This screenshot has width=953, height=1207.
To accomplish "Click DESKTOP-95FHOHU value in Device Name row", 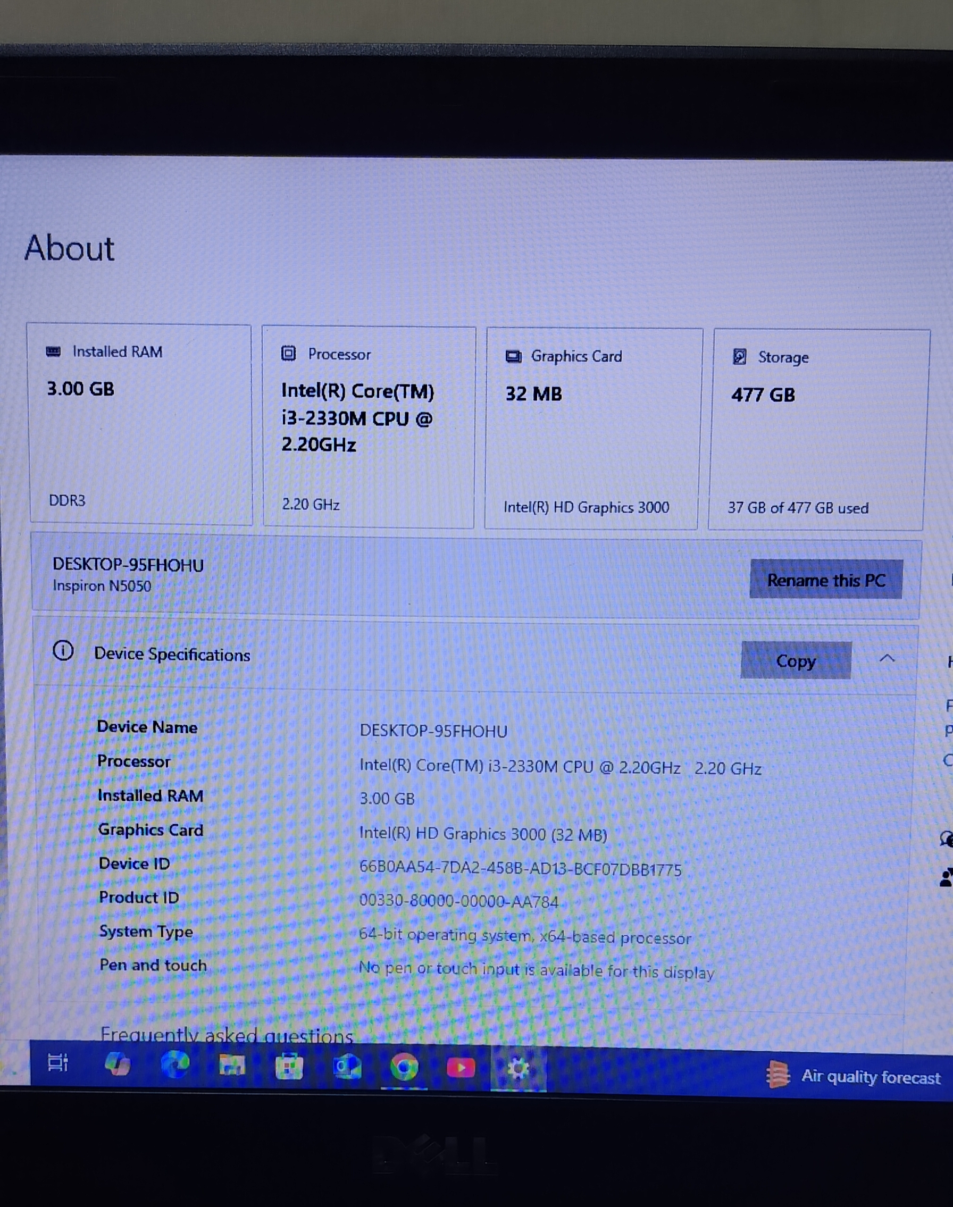I will (x=433, y=731).
